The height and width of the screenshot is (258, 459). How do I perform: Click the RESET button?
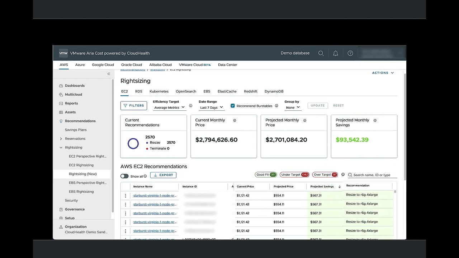pyautogui.click(x=339, y=106)
